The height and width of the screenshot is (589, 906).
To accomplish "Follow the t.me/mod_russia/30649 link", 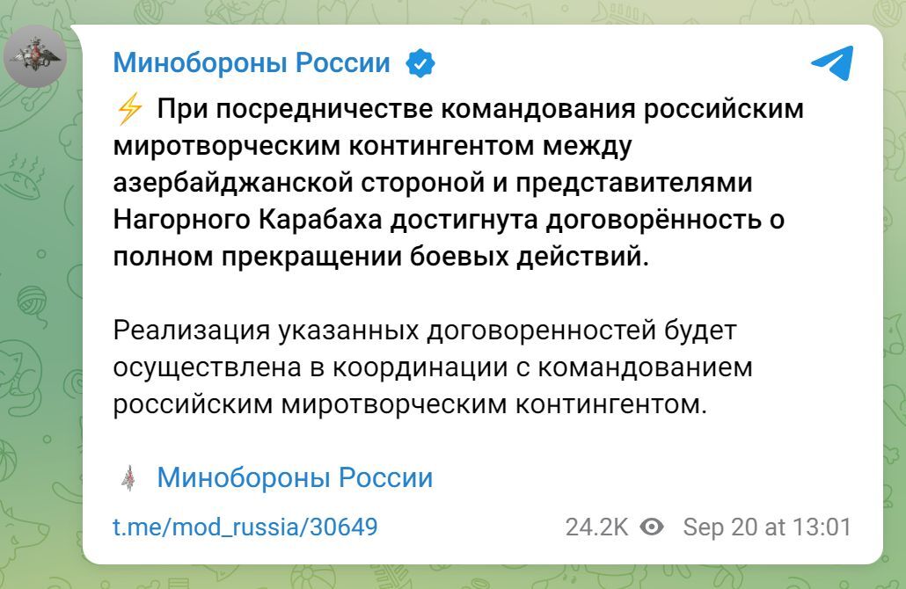I will 245,527.
